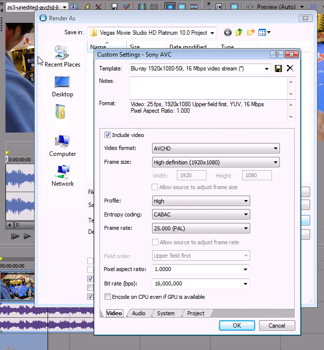This screenshot has width=324, height=350.
Task: Click the external monitor icon in preview toolbar
Action: point(234,6)
